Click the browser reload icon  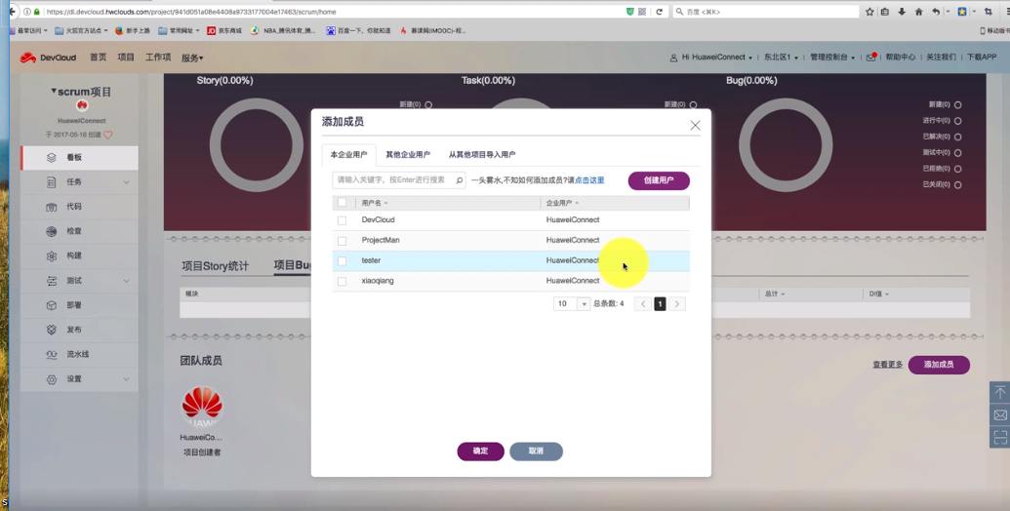coord(659,12)
